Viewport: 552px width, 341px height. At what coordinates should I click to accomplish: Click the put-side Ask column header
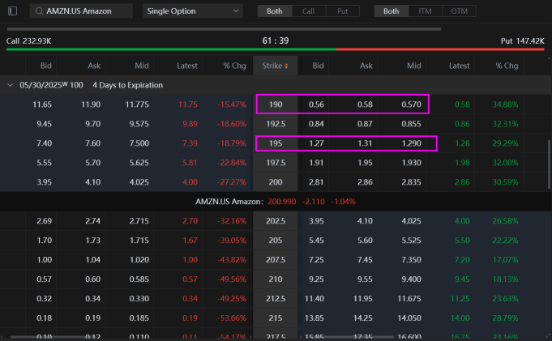(x=366, y=66)
